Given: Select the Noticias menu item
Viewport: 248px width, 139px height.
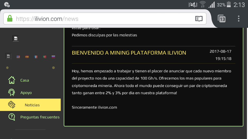Looking at the screenshot, I should (x=30, y=105).
